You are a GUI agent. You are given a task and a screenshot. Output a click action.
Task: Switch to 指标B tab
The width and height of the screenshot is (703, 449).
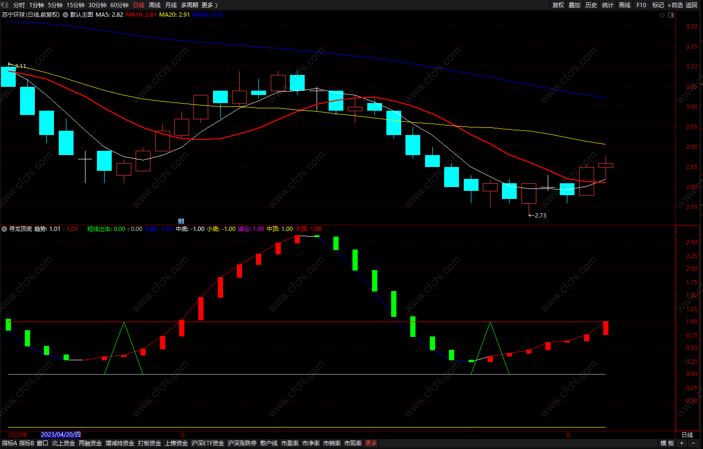click(x=26, y=443)
